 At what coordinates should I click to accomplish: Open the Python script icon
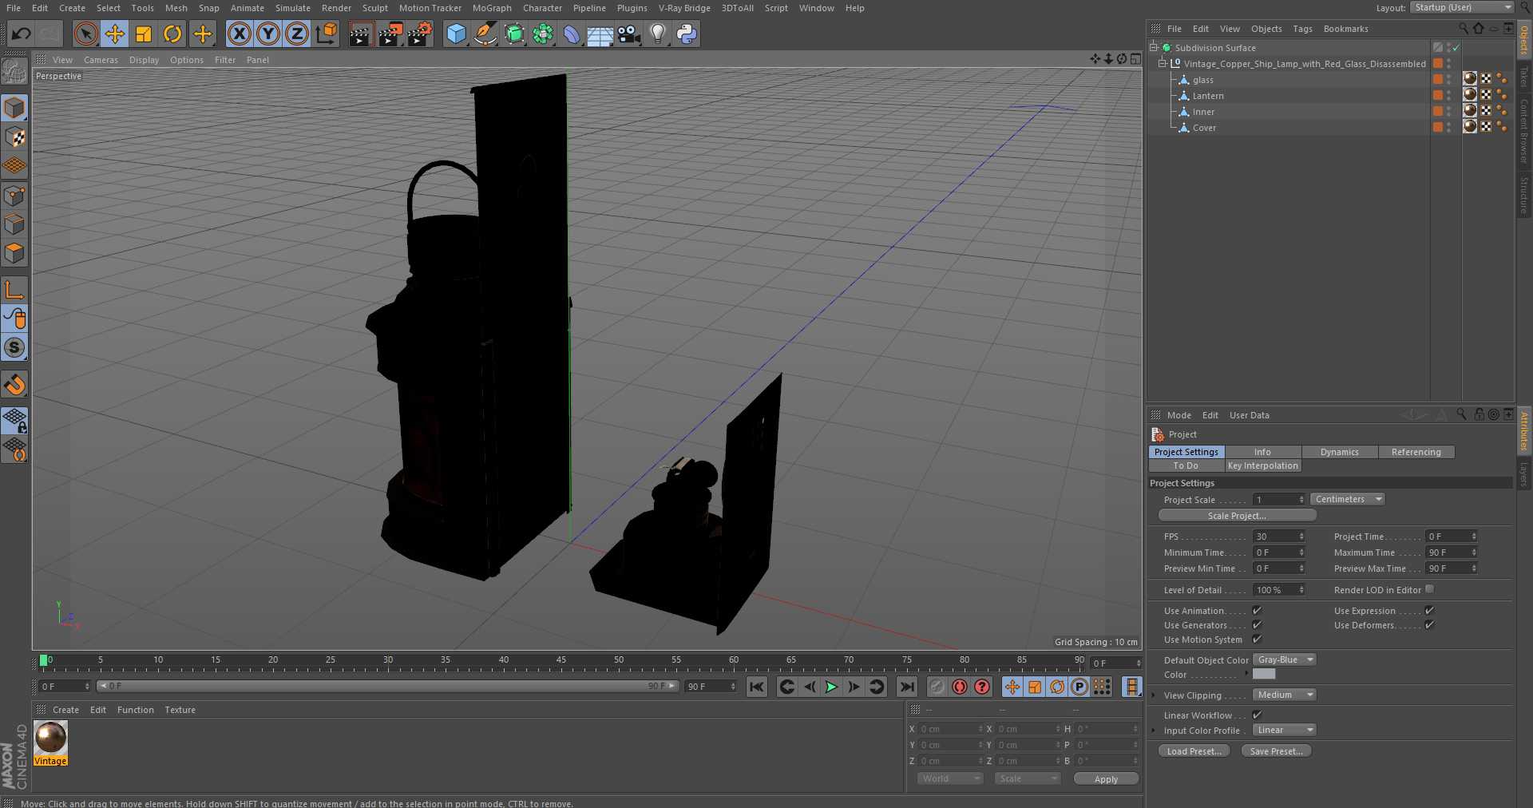[x=686, y=34]
